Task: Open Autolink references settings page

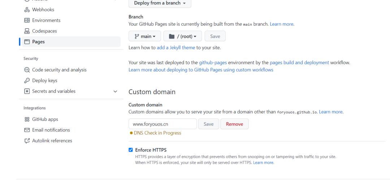Action: tap(52, 141)
